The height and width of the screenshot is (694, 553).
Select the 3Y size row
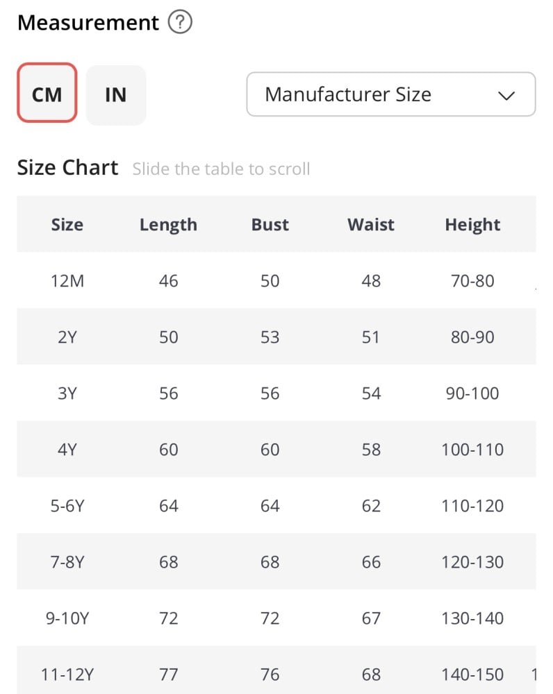click(x=276, y=393)
